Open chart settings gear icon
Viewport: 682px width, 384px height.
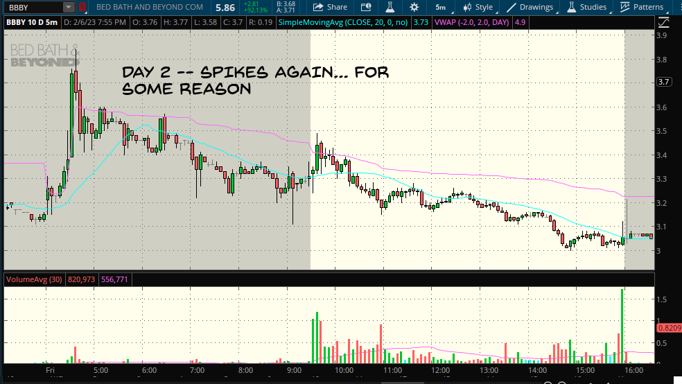414,7
